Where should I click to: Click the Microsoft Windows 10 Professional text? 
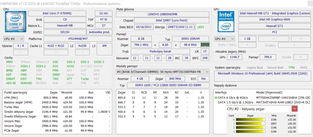coord(263,73)
